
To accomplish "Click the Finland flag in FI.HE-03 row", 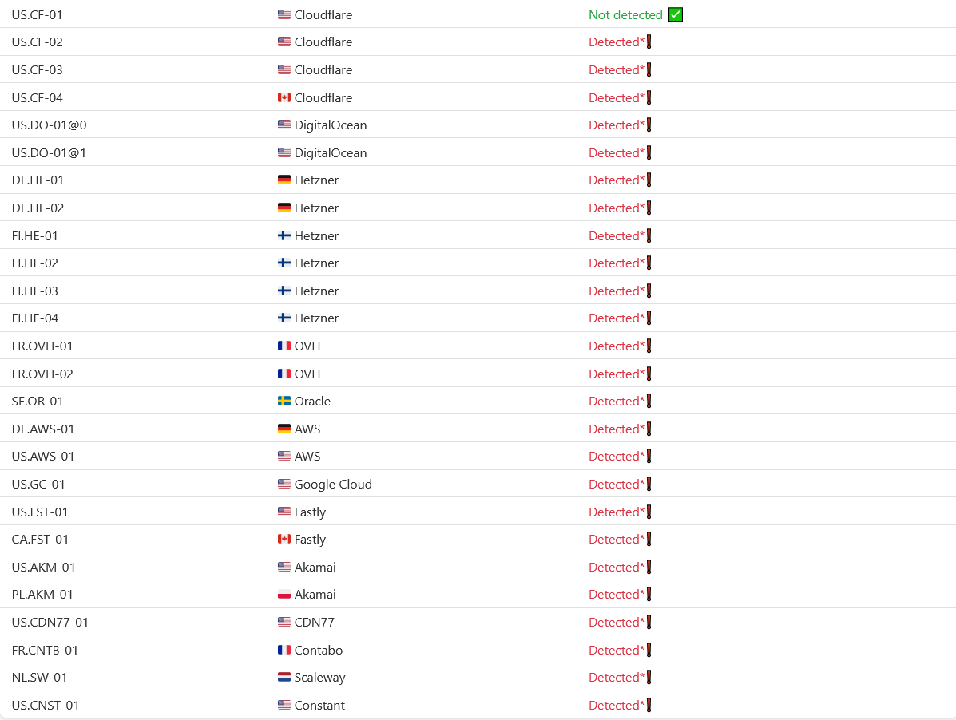I will click(284, 291).
